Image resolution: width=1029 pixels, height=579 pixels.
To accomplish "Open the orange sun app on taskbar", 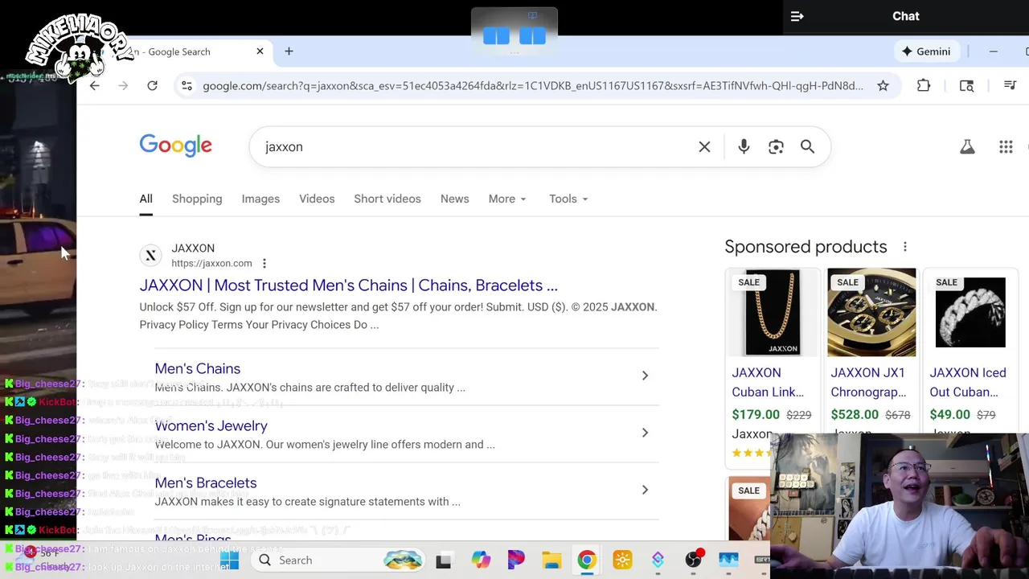I will point(622,560).
